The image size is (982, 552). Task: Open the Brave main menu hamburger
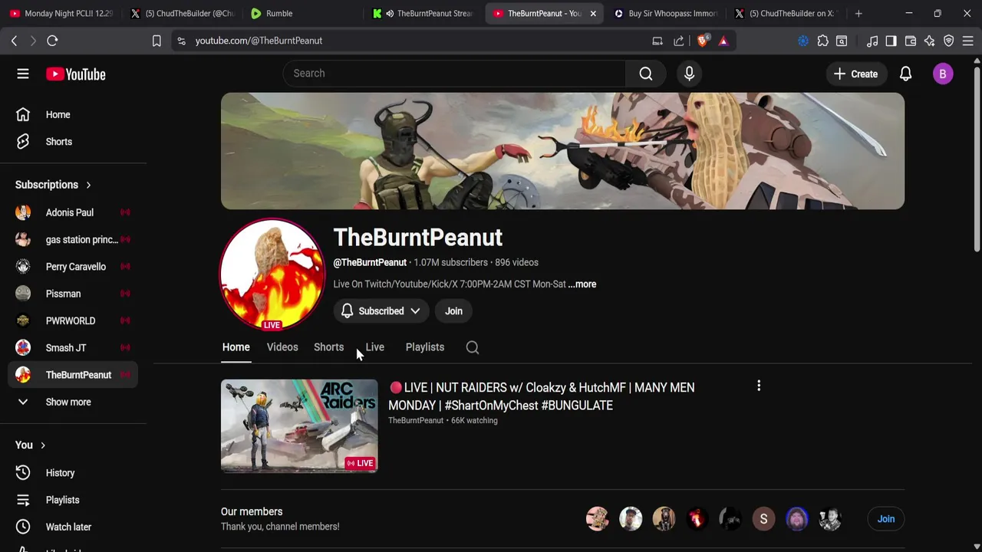968,41
